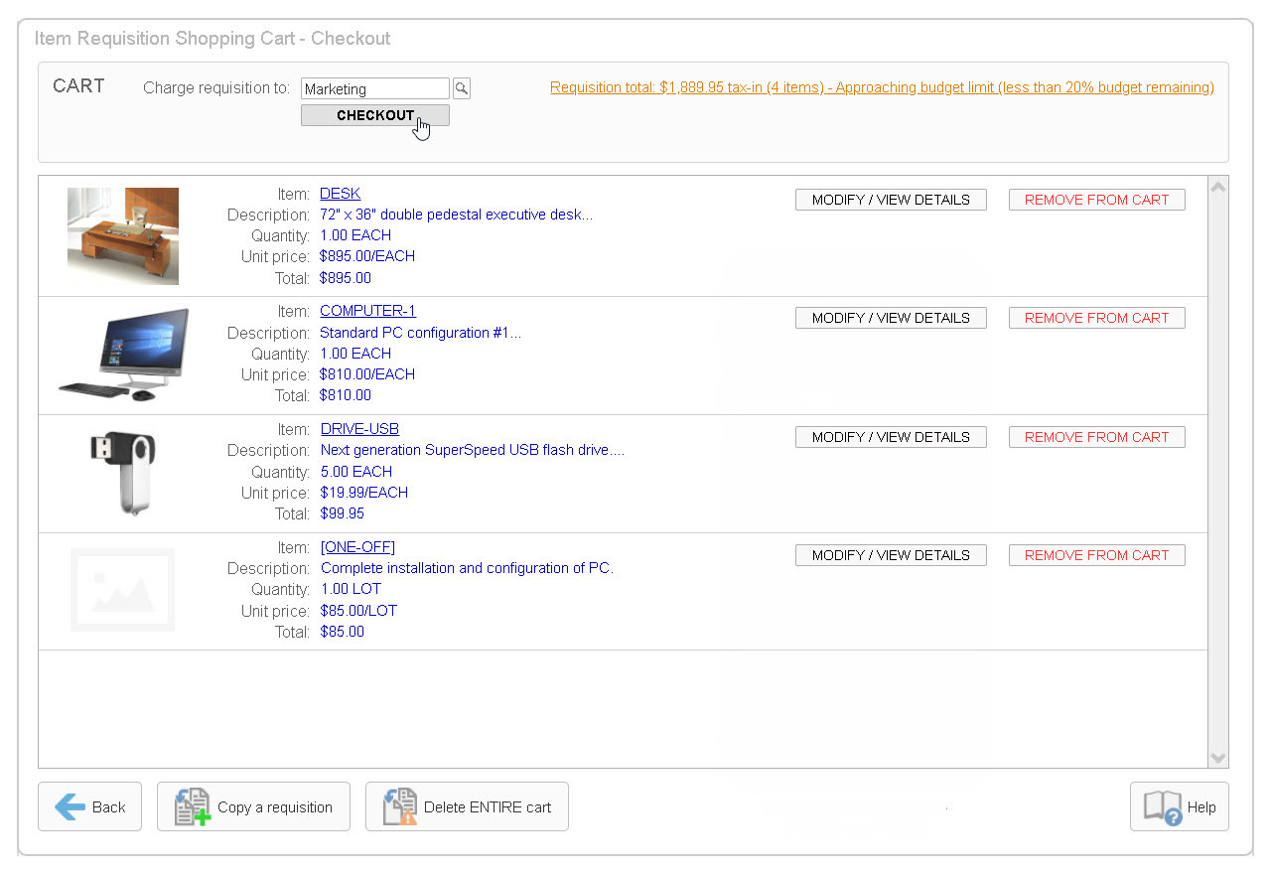Remove COMPUTER-1 from cart

[1096, 318]
